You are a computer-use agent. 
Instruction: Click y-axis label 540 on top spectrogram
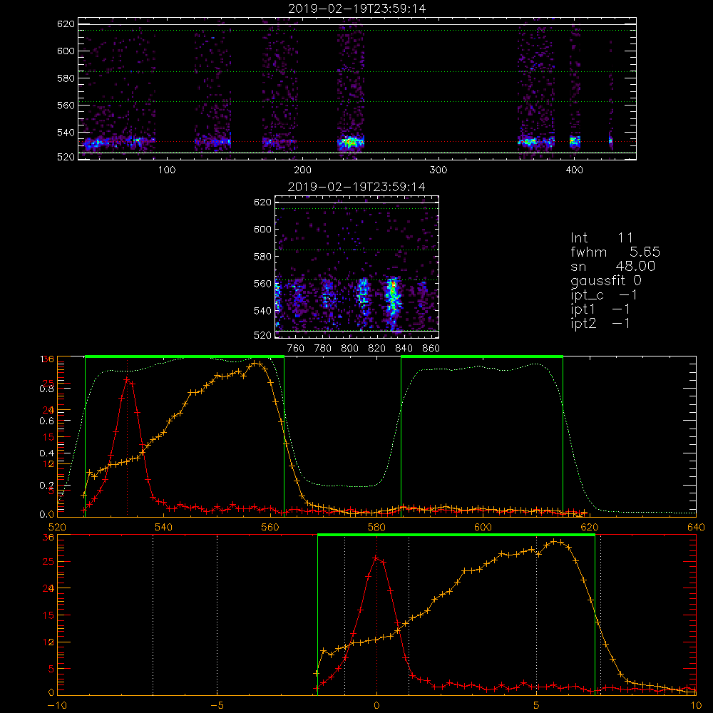coord(66,133)
